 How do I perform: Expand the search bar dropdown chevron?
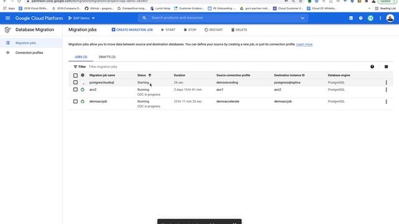(x=302, y=18)
